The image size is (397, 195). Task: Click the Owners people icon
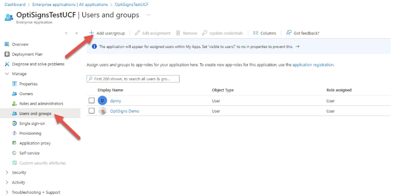(14, 93)
